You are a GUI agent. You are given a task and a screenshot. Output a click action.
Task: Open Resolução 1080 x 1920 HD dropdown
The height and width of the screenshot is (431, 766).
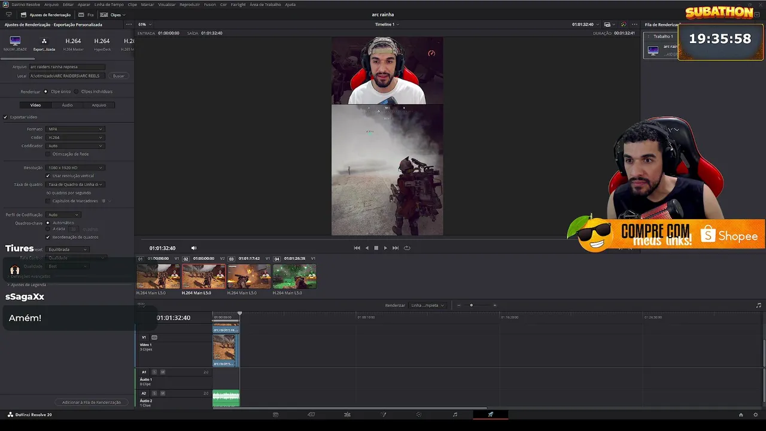click(x=75, y=168)
